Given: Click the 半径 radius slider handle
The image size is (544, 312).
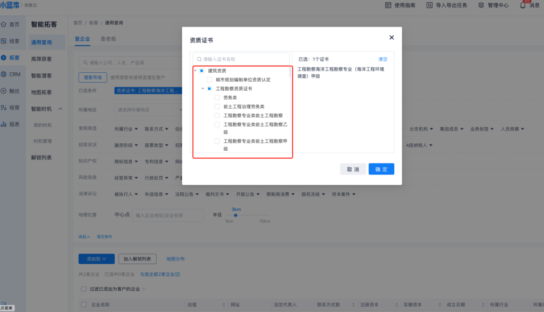Looking at the screenshot, I should 236,215.
